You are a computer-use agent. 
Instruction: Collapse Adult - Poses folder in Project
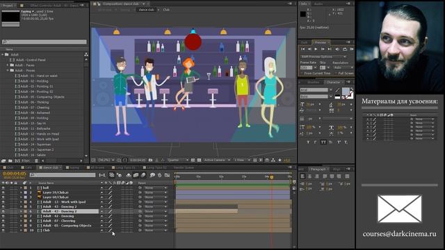[8, 70]
